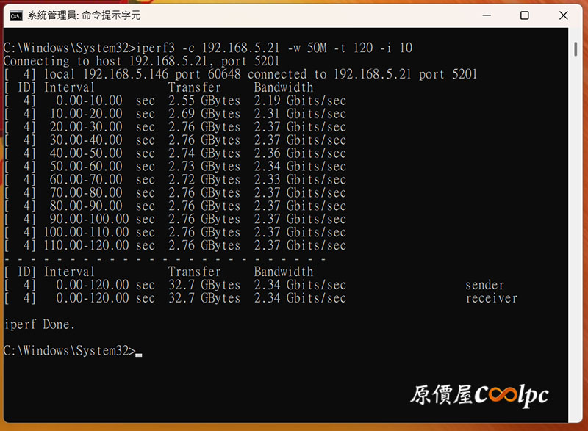Click the 70.00-80.00 sec interval row
This screenshot has width=588, height=431.
pos(175,193)
